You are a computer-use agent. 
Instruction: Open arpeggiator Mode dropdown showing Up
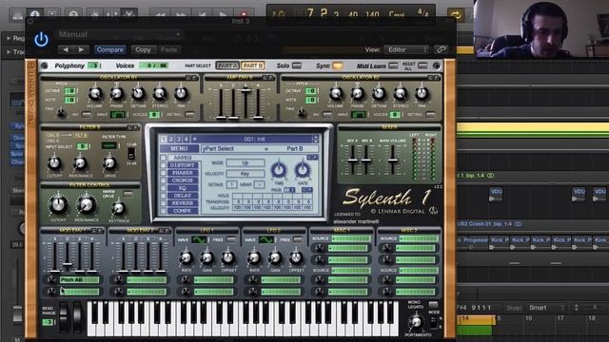coord(246,162)
